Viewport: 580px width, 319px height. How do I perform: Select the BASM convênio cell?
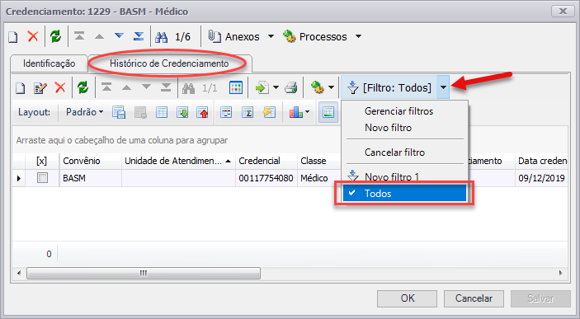pos(91,178)
